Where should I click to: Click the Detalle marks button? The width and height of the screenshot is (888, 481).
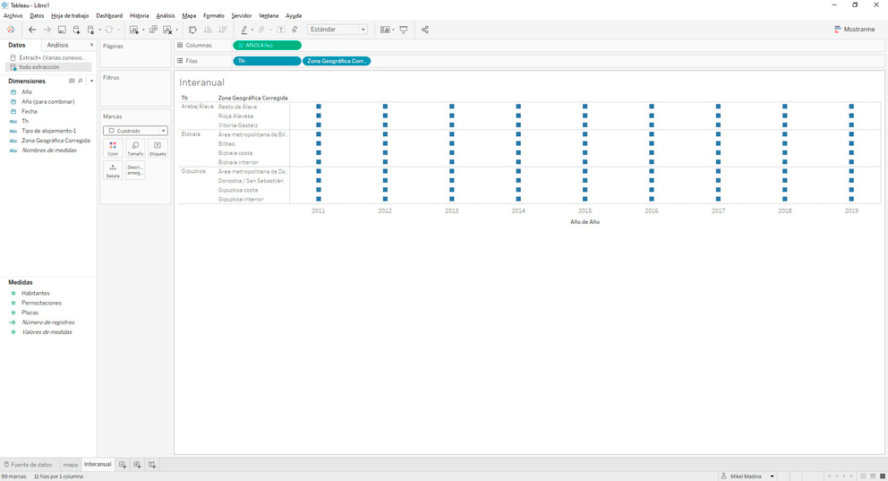pyautogui.click(x=113, y=170)
